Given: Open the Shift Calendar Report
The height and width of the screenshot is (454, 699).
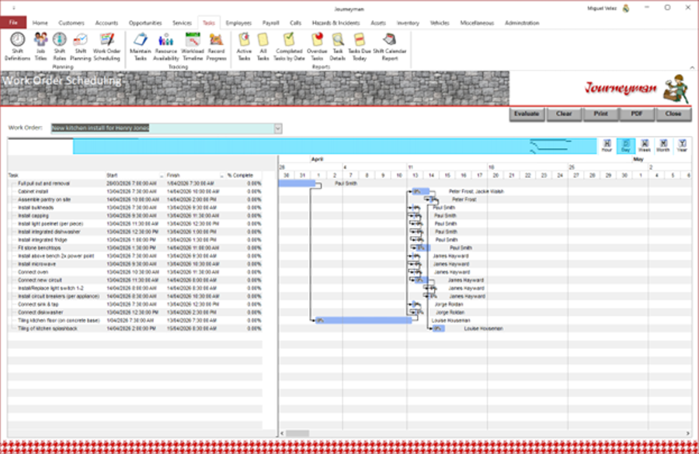Looking at the screenshot, I should pyautogui.click(x=390, y=47).
